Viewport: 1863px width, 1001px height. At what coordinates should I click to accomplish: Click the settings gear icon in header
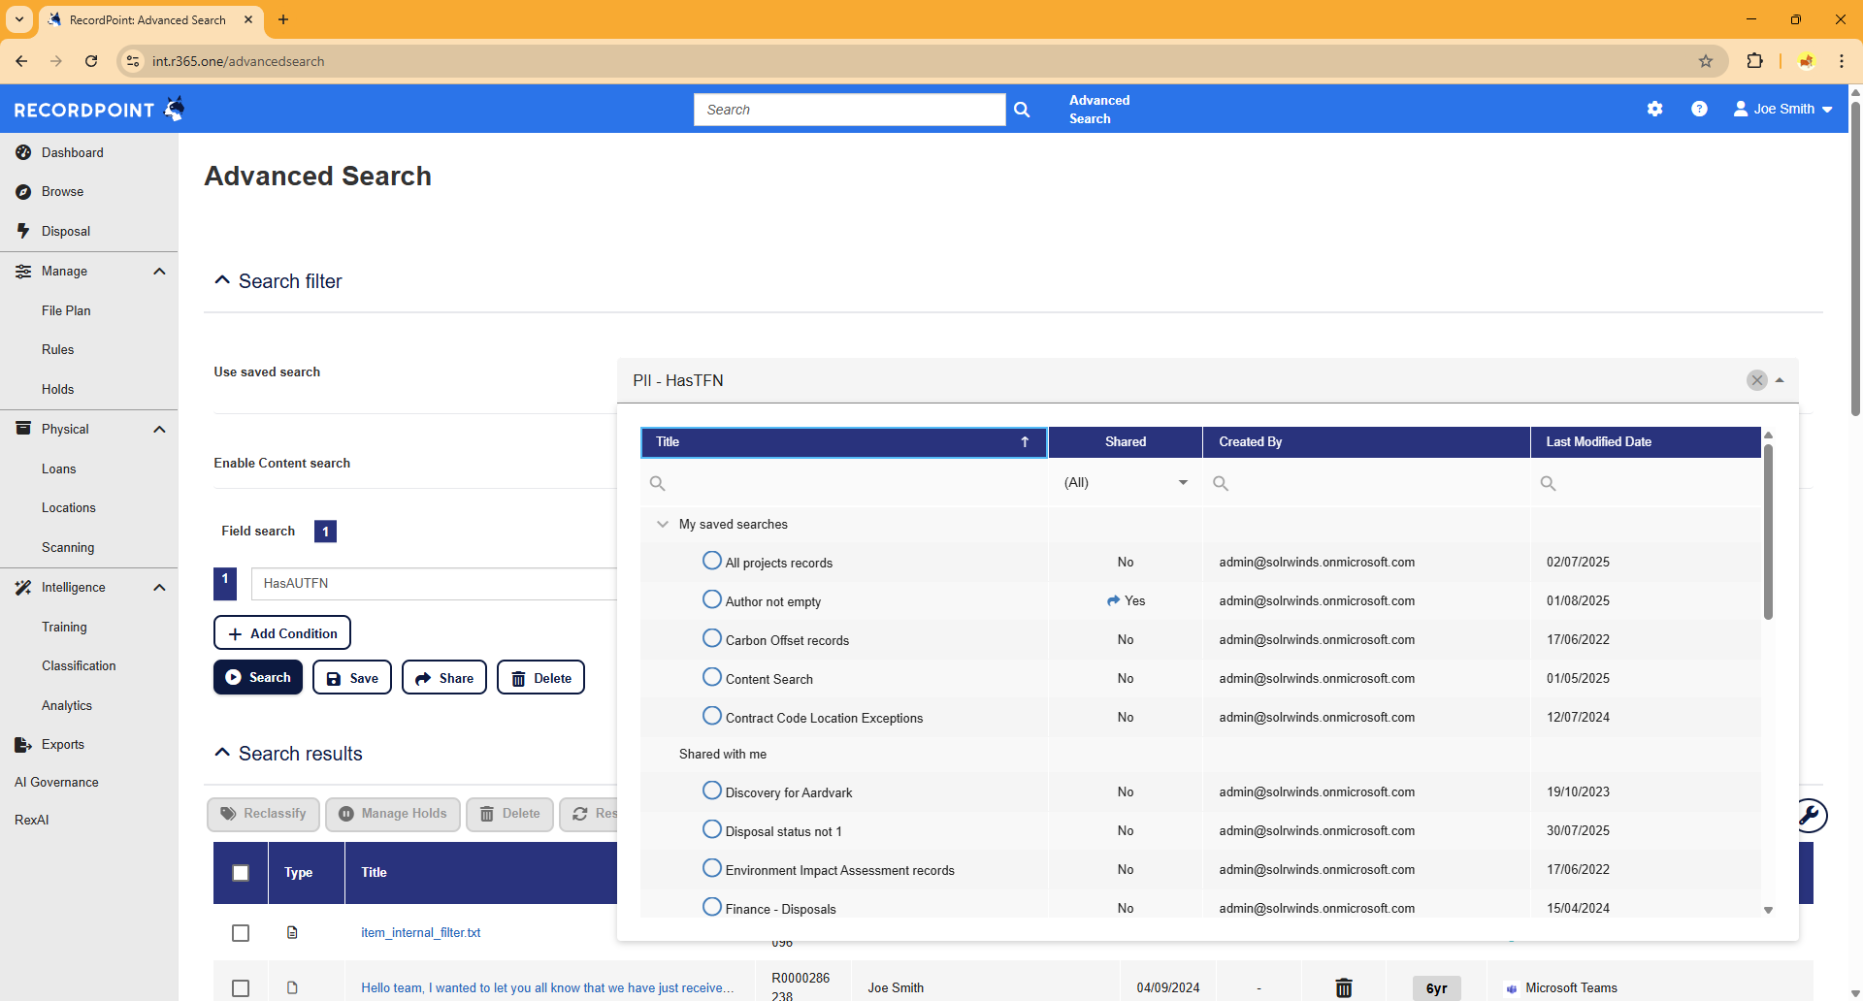click(x=1654, y=109)
